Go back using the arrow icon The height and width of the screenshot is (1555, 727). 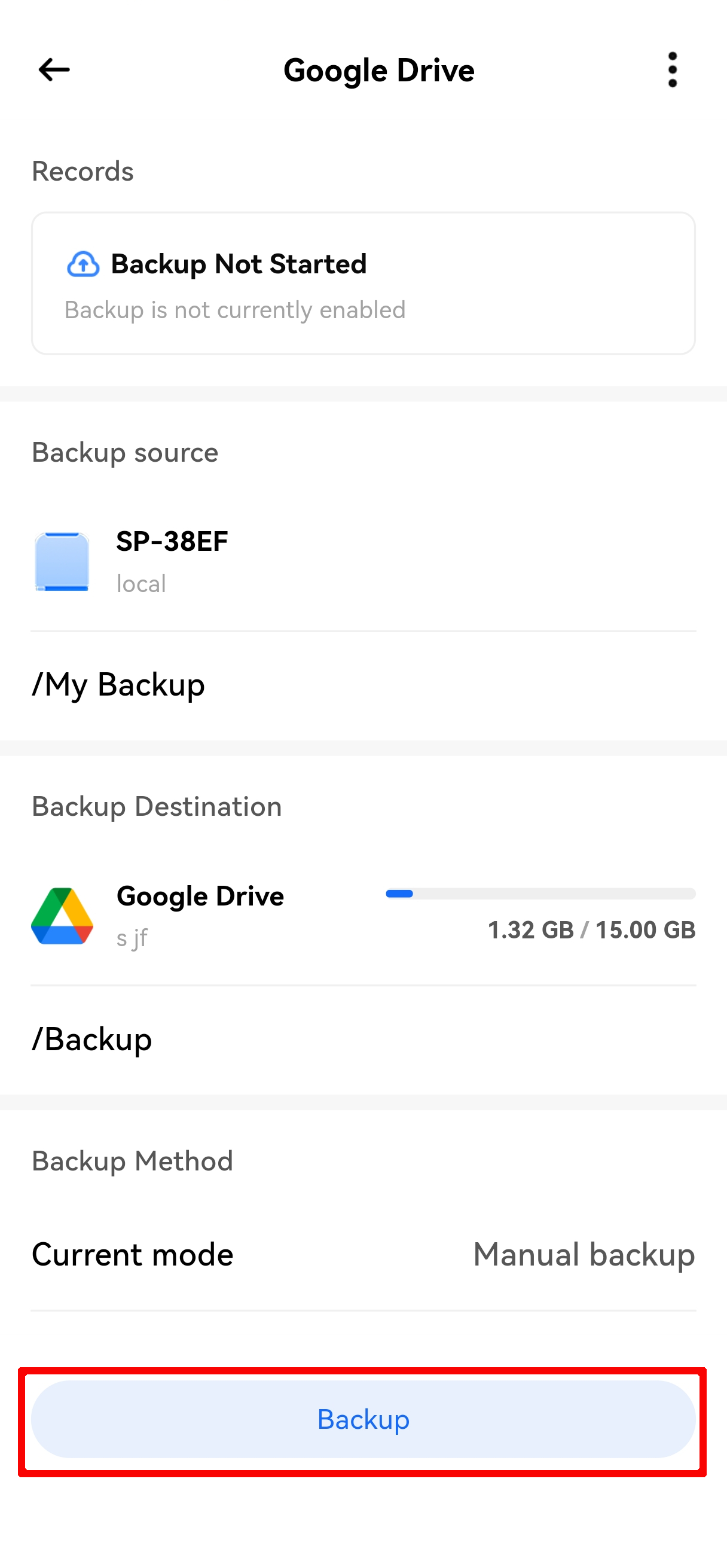(x=54, y=70)
